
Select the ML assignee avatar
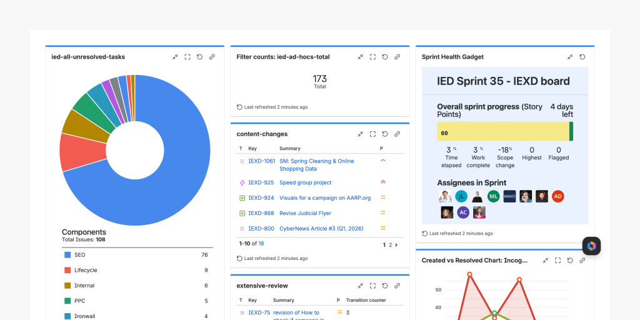(494, 196)
